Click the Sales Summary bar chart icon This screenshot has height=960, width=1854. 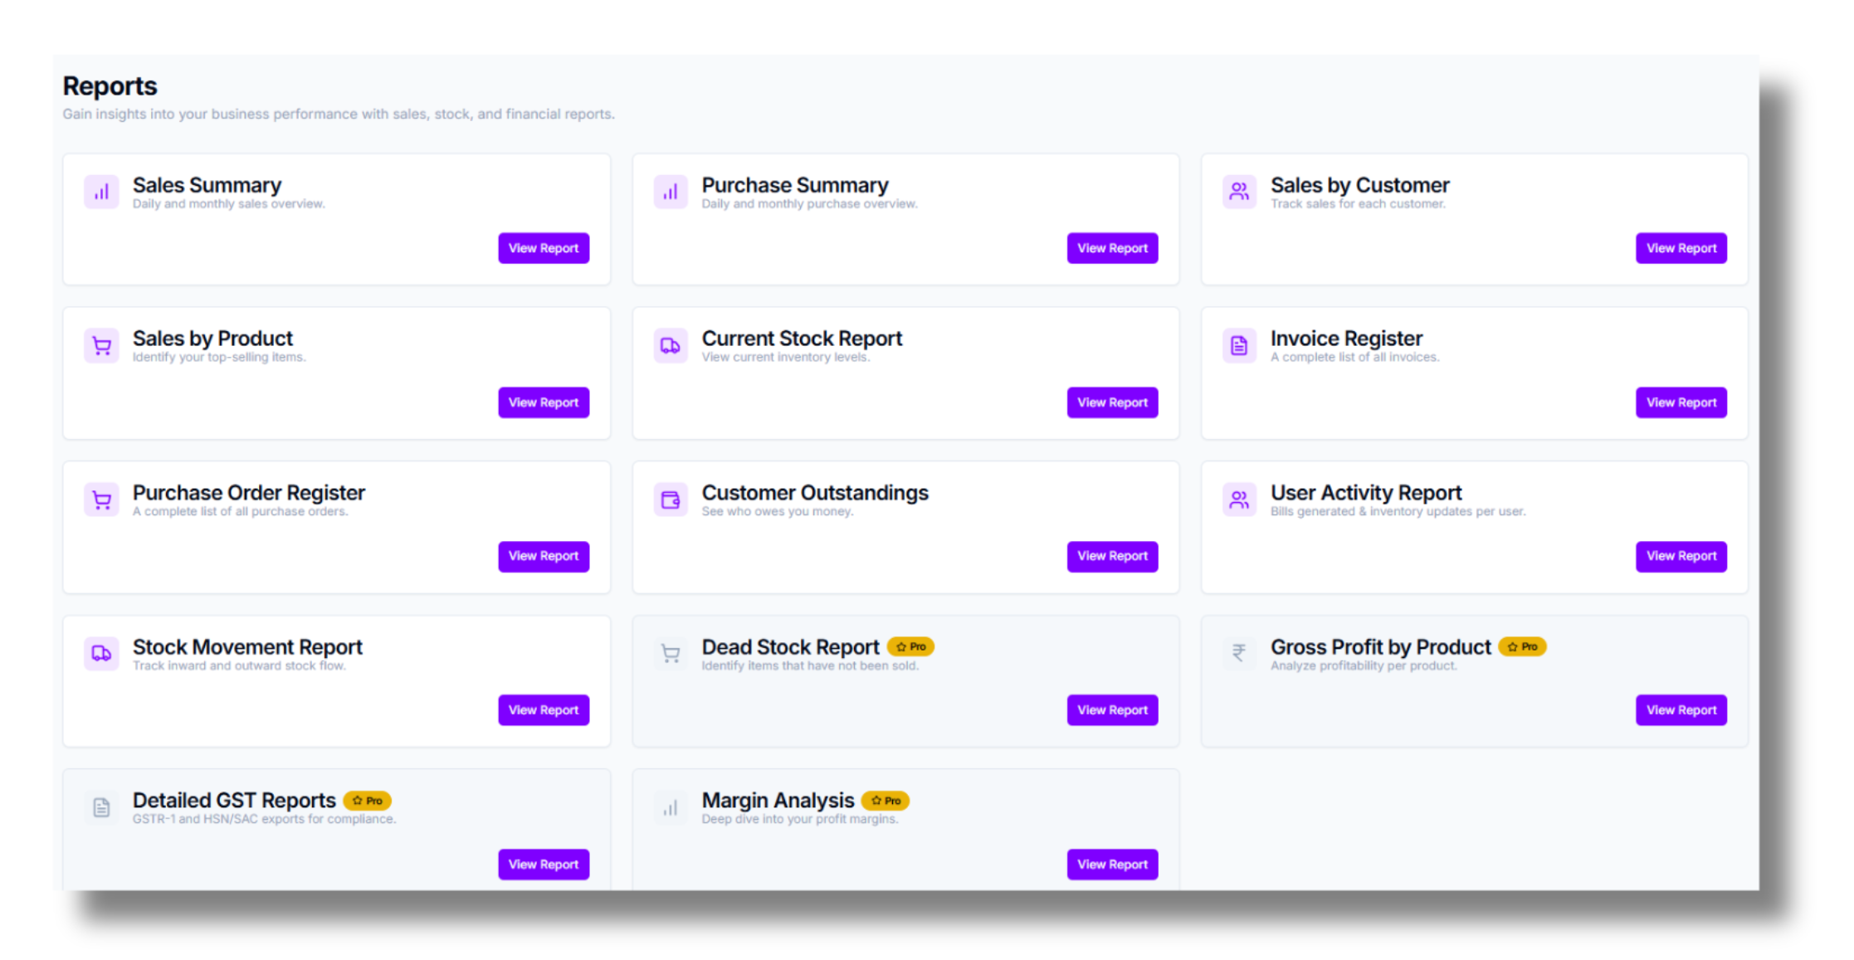[101, 192]
